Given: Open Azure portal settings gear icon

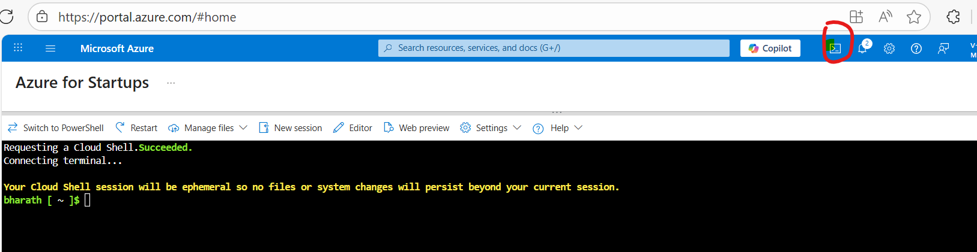Looking at the screenshot, I should 889,48.
